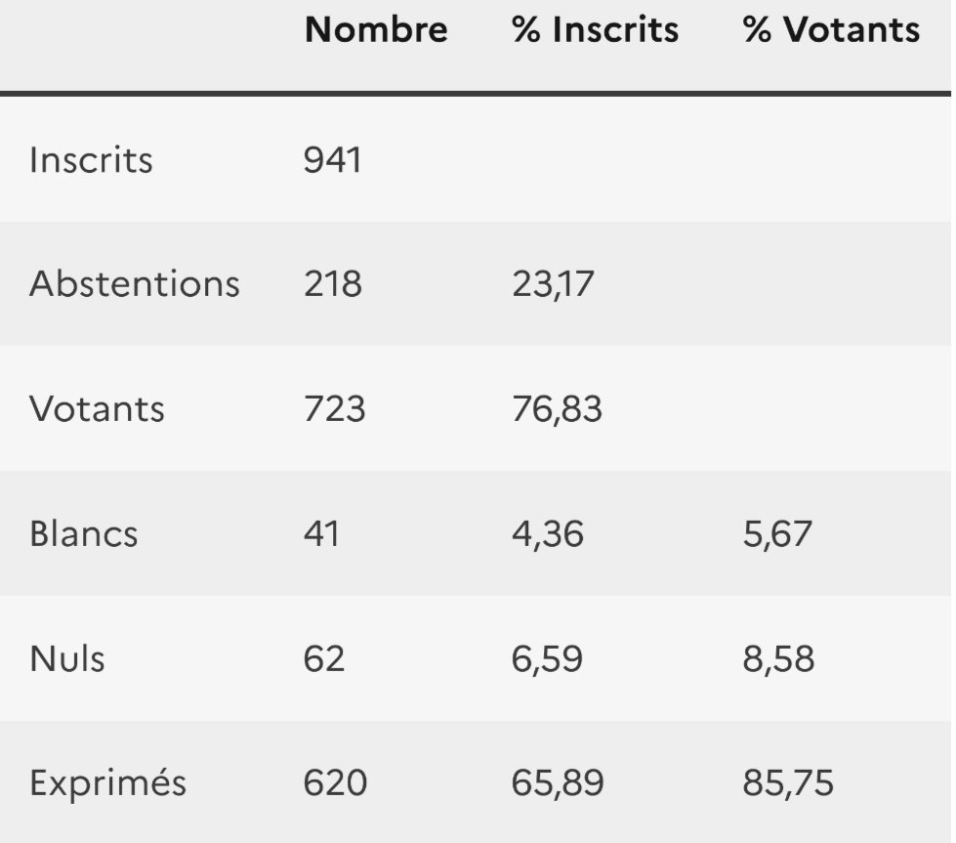Select the Blancs row label
The width and height of the screenshot is (956, 843).
[83, 533]
